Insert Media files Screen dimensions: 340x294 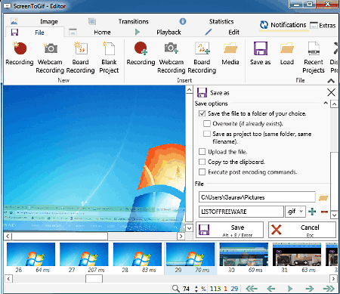pos(230,54)
